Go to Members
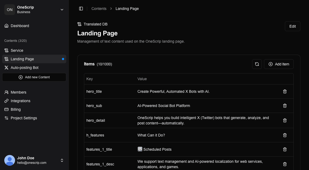309x170 pixels. [34, 92]
